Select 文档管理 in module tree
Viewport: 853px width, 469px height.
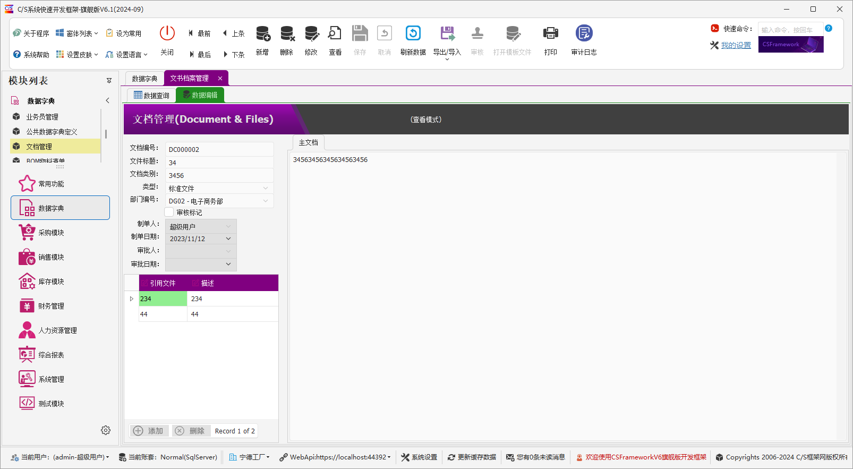pyautogui.click(x=55, y=147)
